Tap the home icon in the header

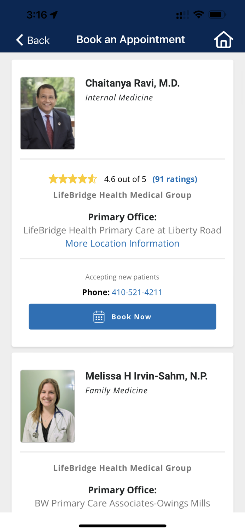click(x=223, y=39)
